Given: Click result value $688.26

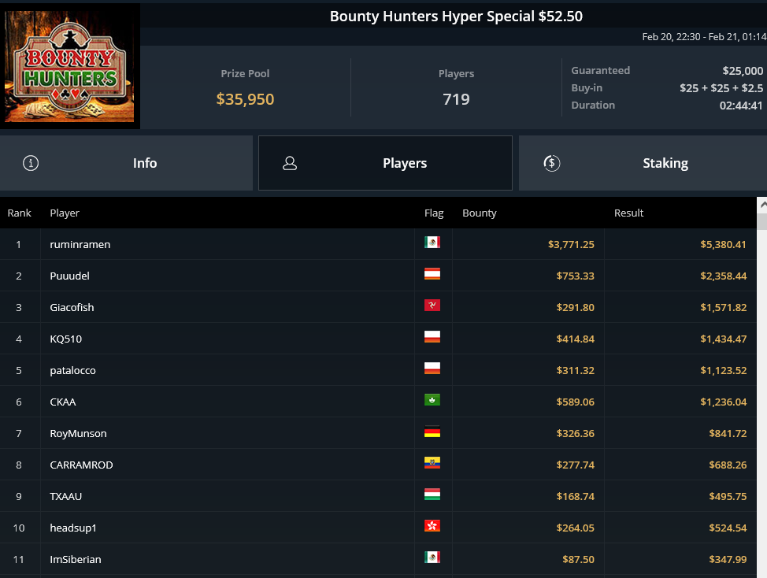Looking at the screenshot, I should (728, 465).
